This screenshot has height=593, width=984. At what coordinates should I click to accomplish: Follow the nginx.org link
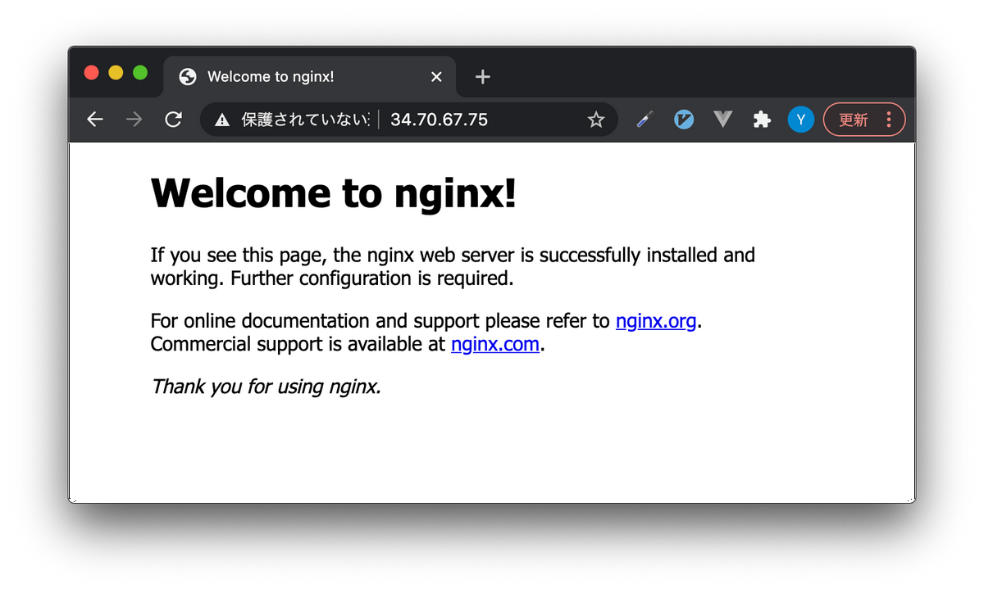point(656,321)
